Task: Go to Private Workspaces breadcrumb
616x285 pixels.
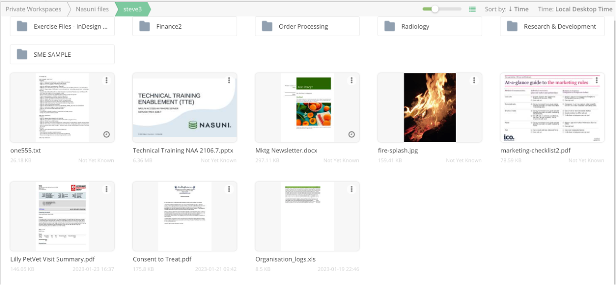Action: 33,9
